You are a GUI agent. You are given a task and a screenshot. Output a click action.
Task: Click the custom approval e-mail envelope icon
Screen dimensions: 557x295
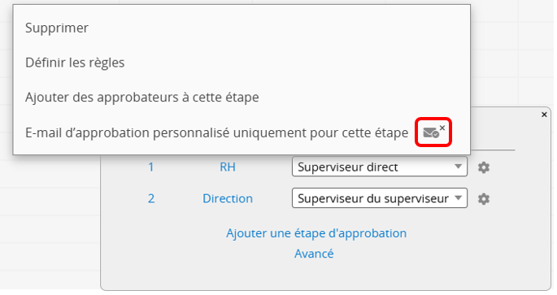tap(431, 133)
